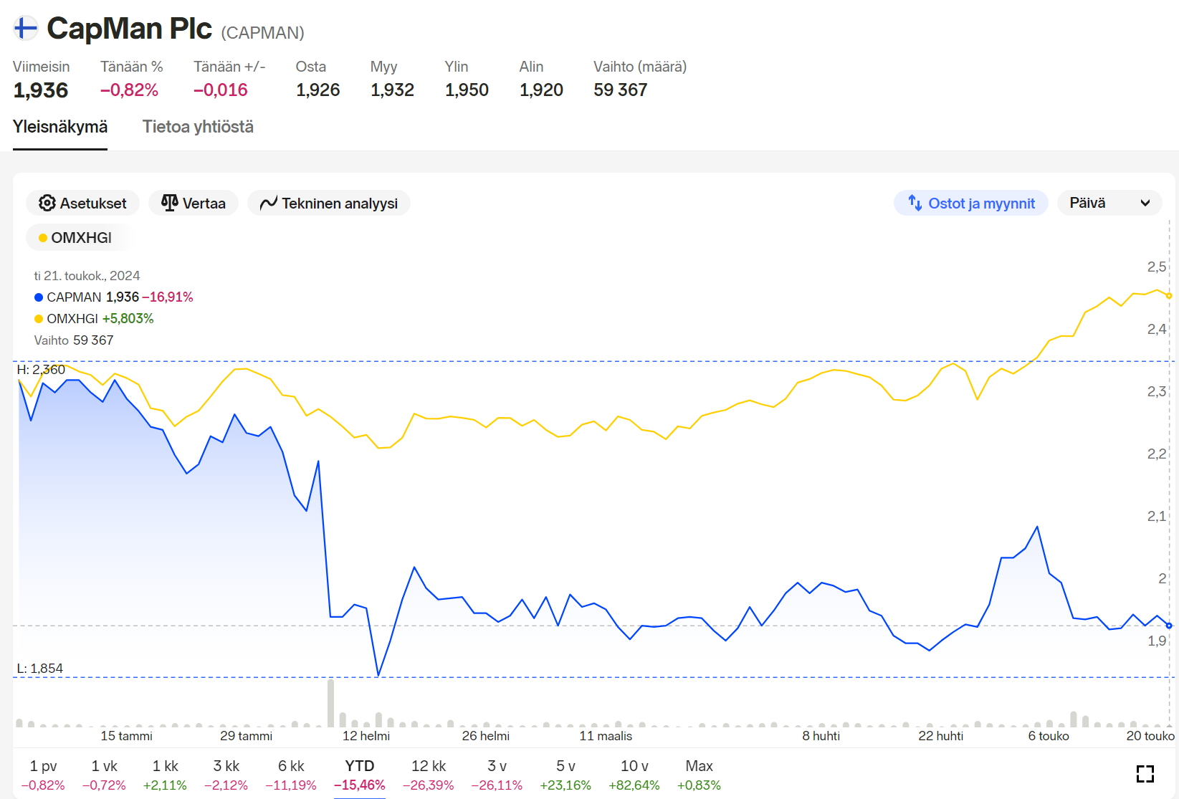Click the 2,5 price axis label

click(x=1157, y=267)
